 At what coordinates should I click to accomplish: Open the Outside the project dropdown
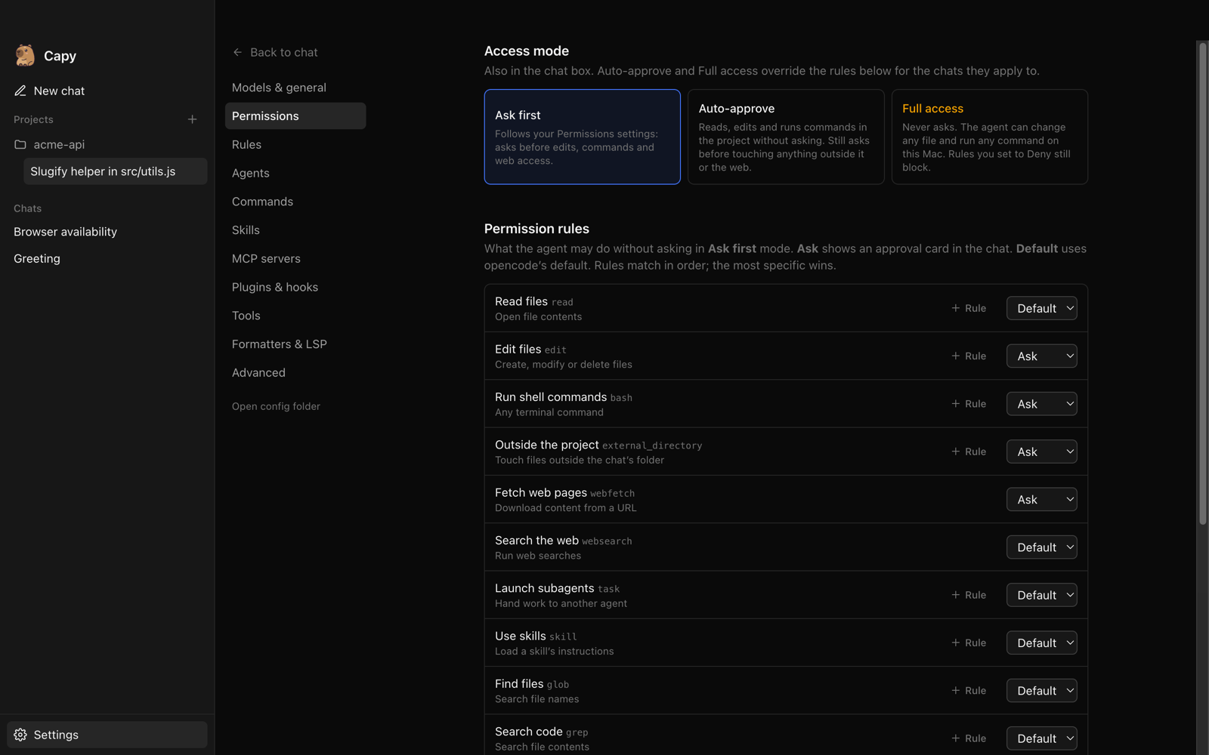(1041, 451)
